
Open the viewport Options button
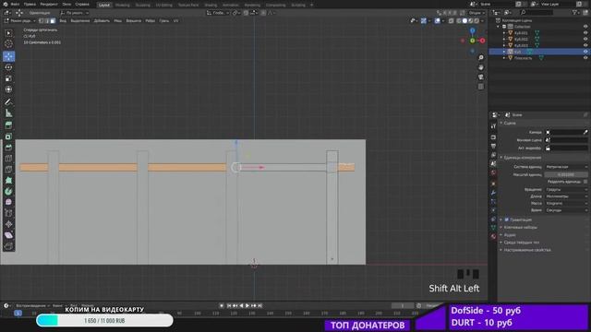(476, 13)
